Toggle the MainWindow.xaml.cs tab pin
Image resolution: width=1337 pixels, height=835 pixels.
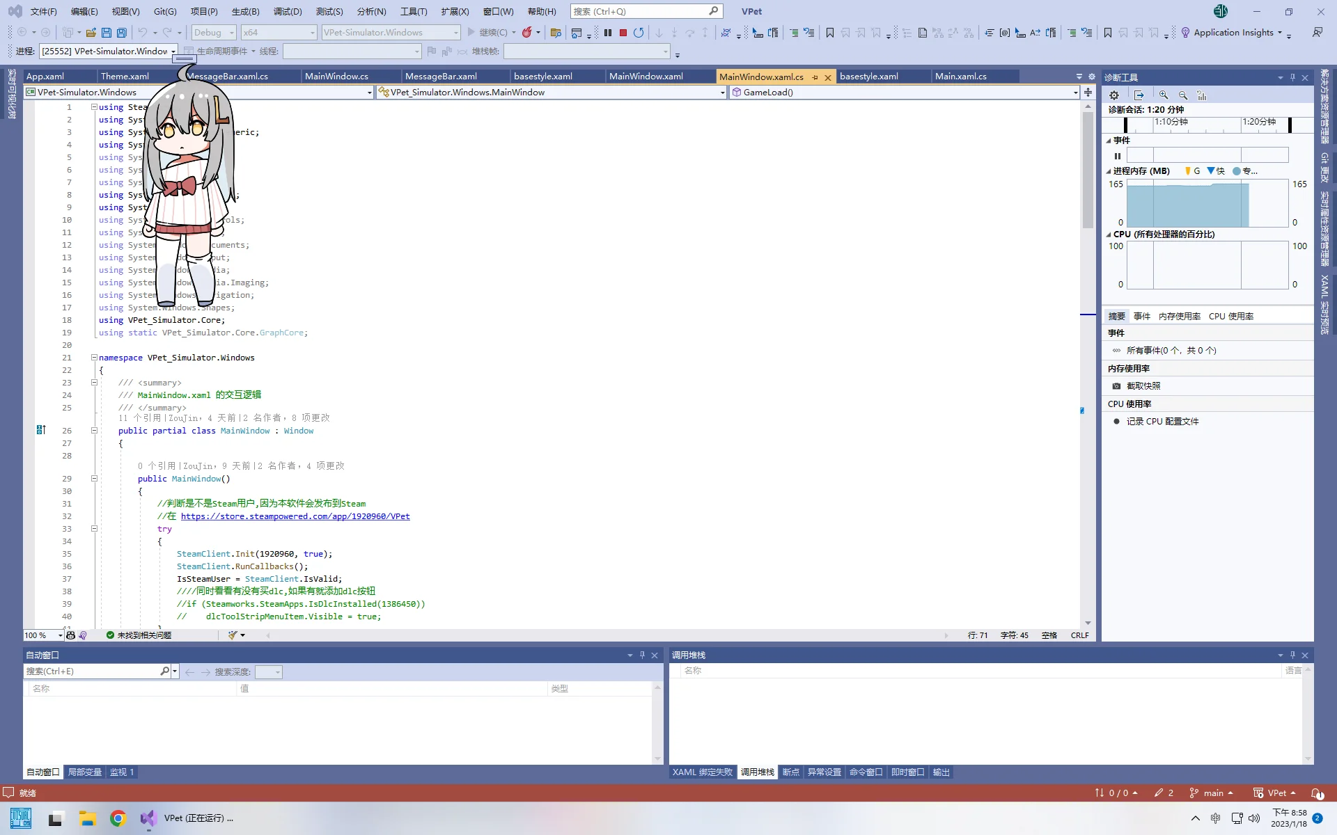(815, 77)
